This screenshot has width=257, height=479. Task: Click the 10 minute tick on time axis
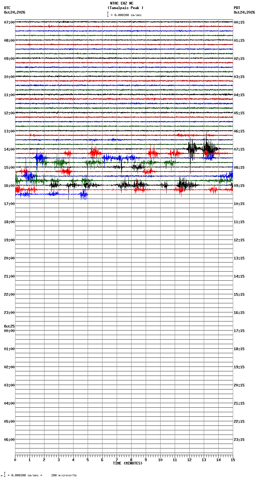(160, 460)
